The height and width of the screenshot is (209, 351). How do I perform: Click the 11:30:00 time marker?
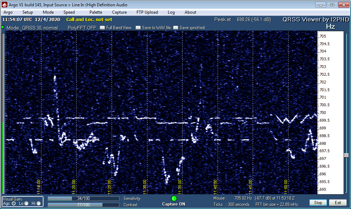point(145,187)
